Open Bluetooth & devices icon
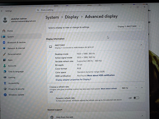The image size is (159, 119). [4, 43]
